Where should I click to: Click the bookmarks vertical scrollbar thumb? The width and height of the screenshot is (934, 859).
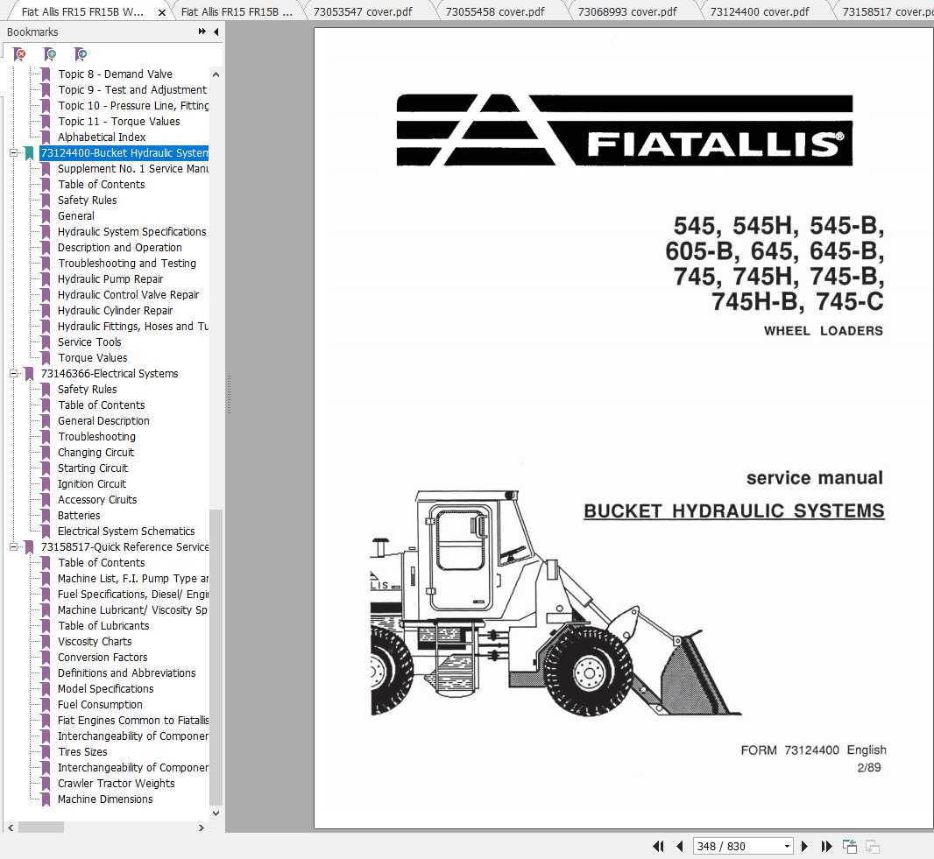click(x=216, y=657)
